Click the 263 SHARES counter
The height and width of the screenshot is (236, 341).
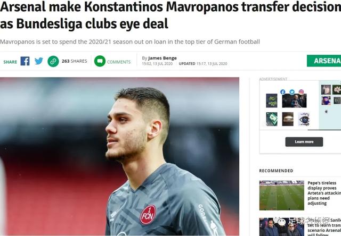[x=75, y=61]
